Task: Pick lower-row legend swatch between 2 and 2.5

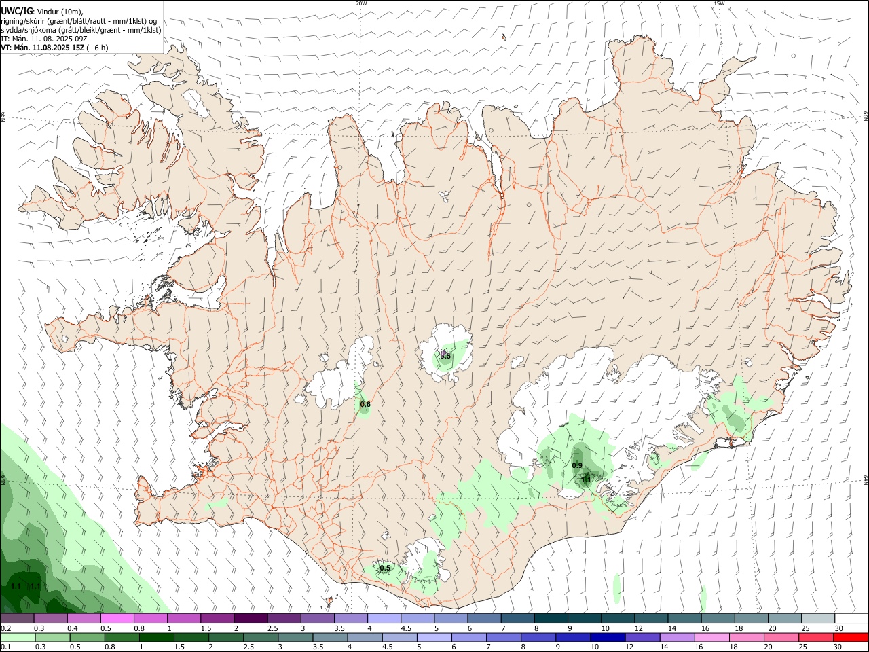Action: pos(225,637)
